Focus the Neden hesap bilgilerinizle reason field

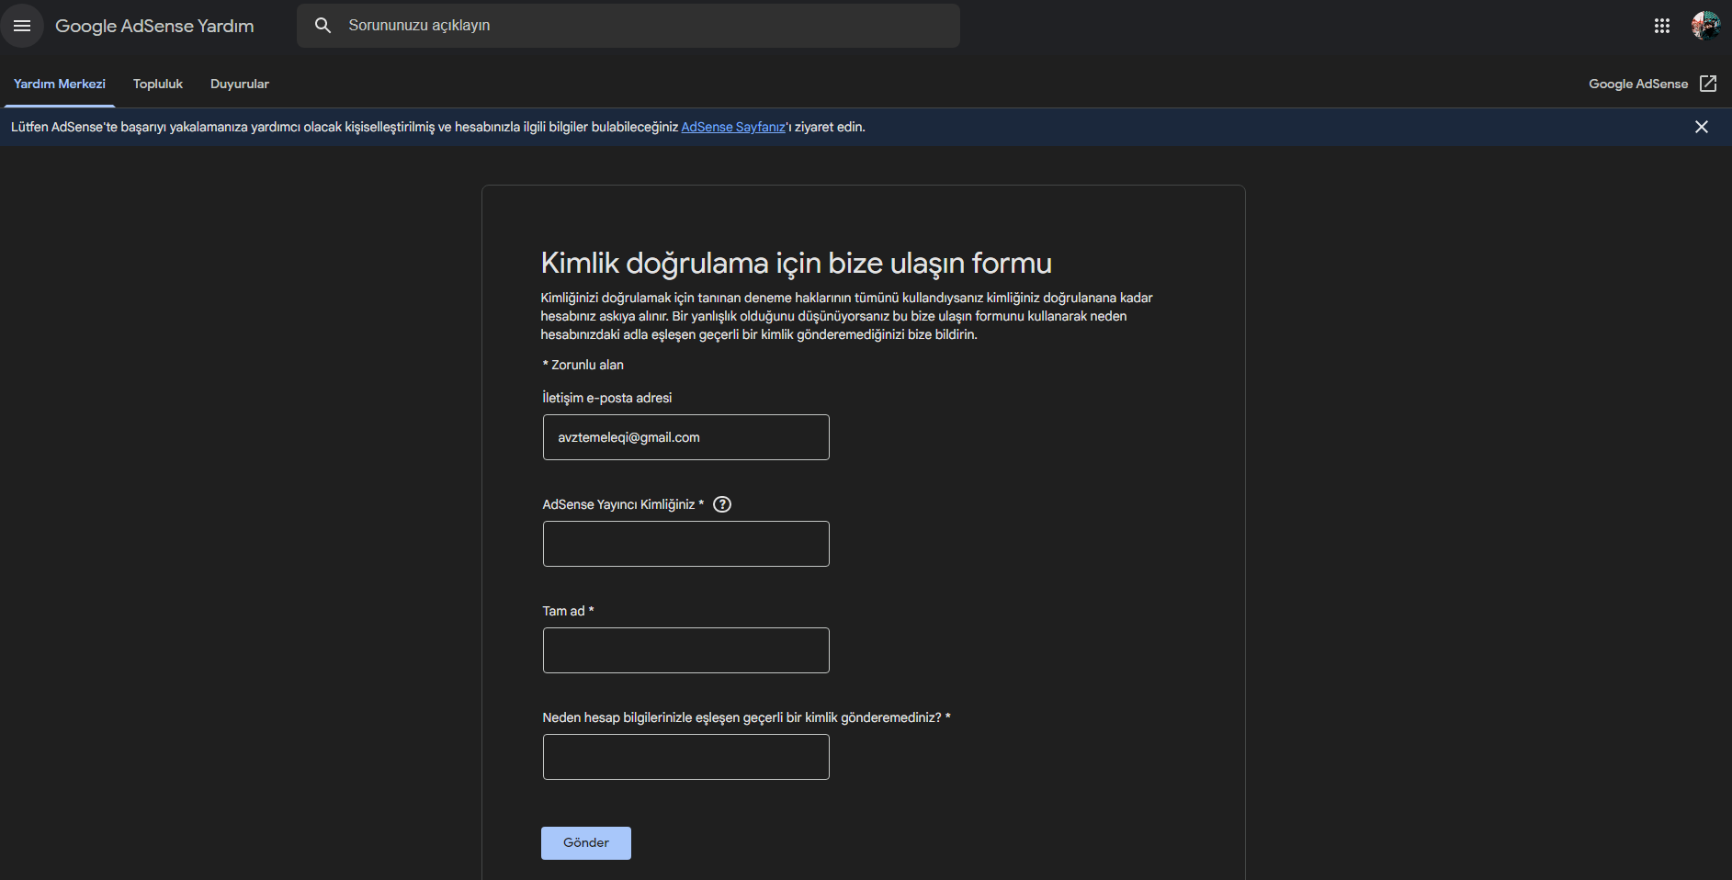pyautogui.click(x=686, y=757)
